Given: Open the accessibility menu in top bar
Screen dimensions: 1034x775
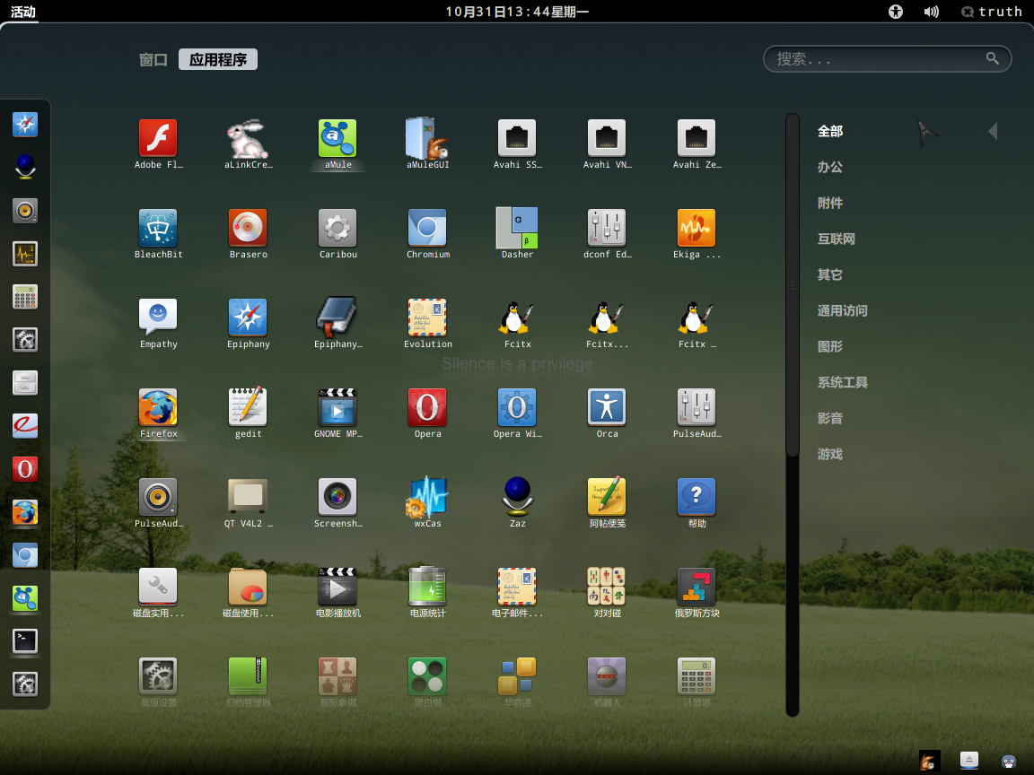Looking at the screenshot, I should pos(896,11).
